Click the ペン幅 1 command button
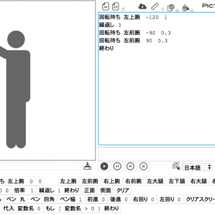Viewport: 215px width, 215px height. (71, 199)
